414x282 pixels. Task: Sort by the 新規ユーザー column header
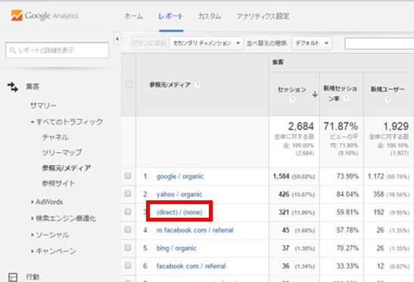tap(388, 89)
